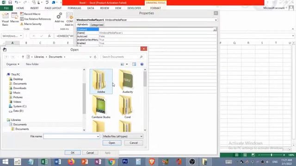The image size is (296, 166).
Task: Open the Add-Ins gear button
Action: (x=59, y=18)
